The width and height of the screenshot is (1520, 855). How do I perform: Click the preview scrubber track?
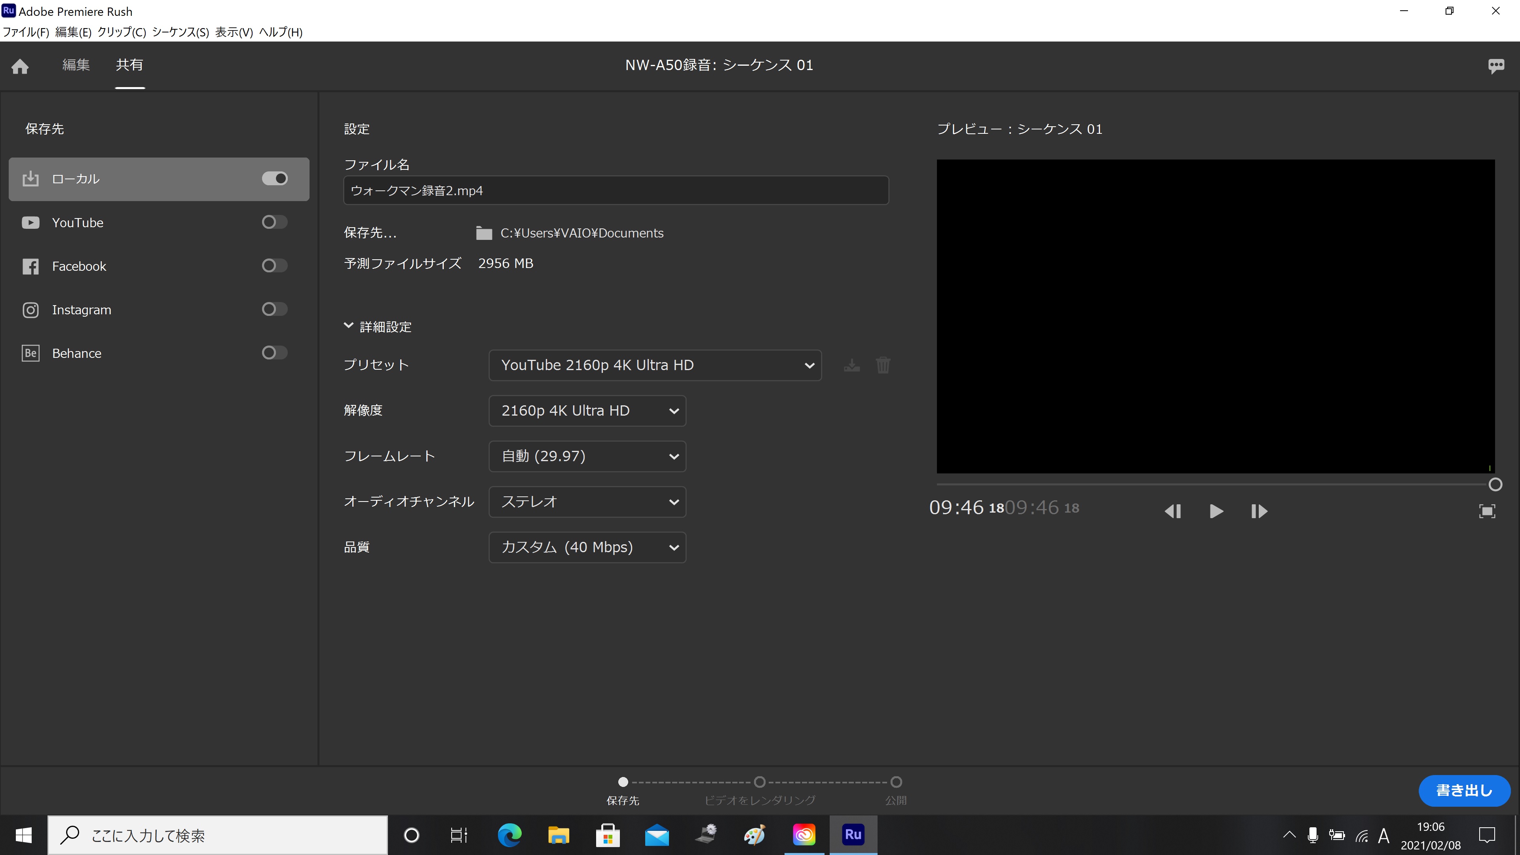(1212, 484)
